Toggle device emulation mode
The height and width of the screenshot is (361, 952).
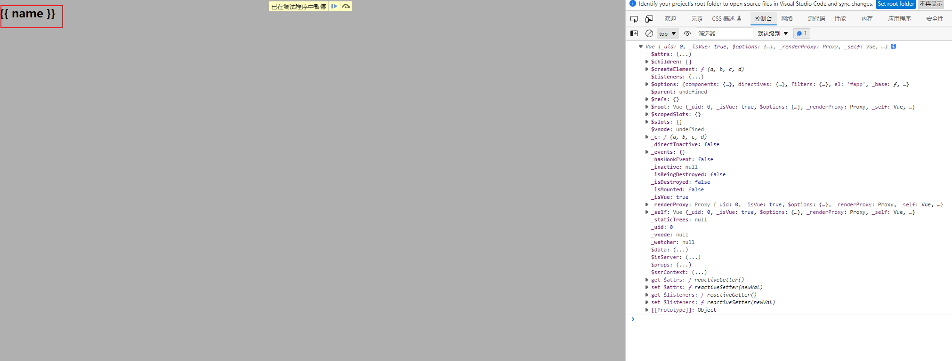click(x=649, y=19)
